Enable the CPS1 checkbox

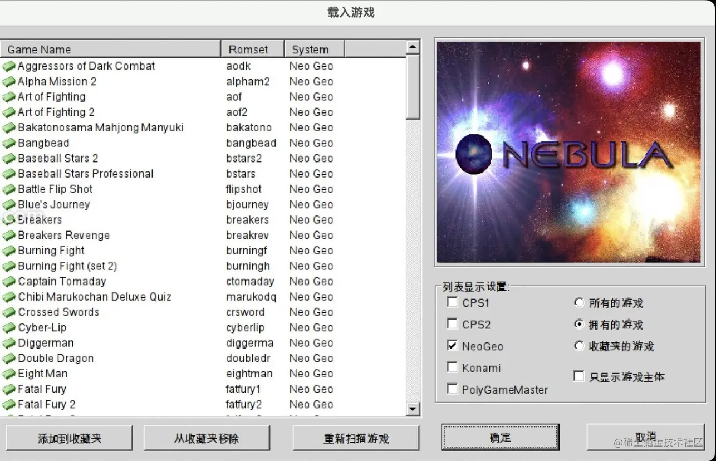[x=453, y=302]
